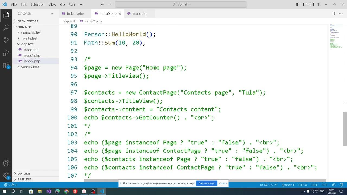The width and height of the screenshot is (347, 195).
Task: Open Yandex app from taskbar
Action: pos(75,191)
